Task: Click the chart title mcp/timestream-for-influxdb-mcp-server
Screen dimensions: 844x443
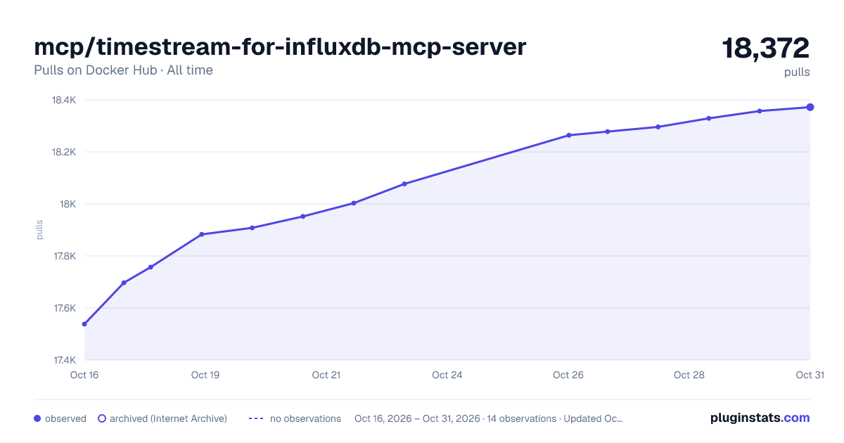Action: coord(280,47)
